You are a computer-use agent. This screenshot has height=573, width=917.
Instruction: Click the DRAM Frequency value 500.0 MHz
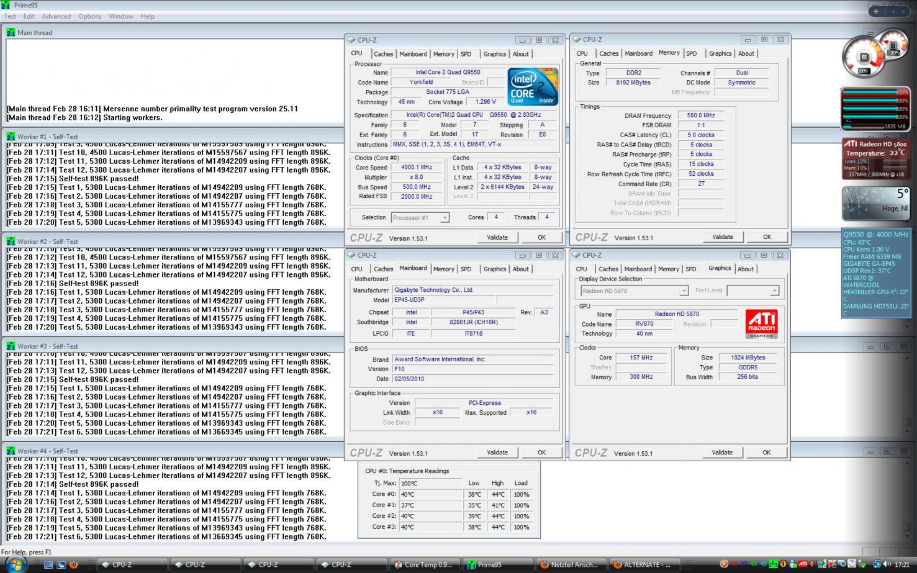(701, 115)
